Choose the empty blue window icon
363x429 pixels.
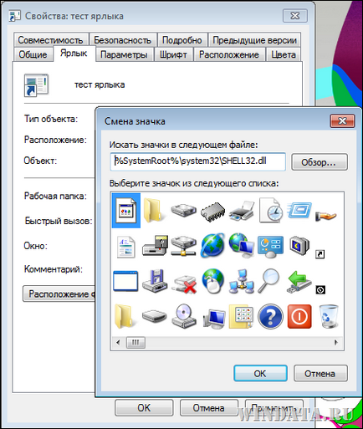pyautogui.click(x=125, y=281)
